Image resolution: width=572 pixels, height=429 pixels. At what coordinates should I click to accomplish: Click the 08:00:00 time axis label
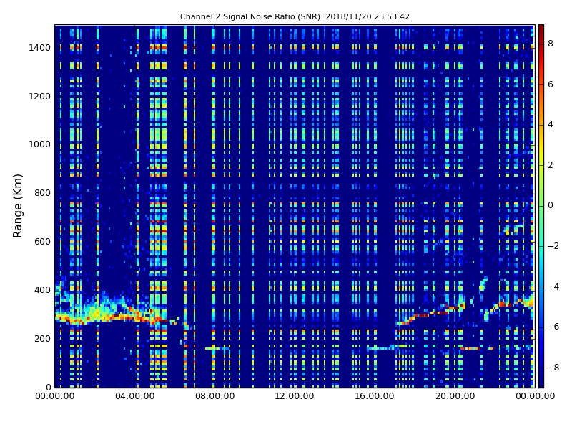215,396
